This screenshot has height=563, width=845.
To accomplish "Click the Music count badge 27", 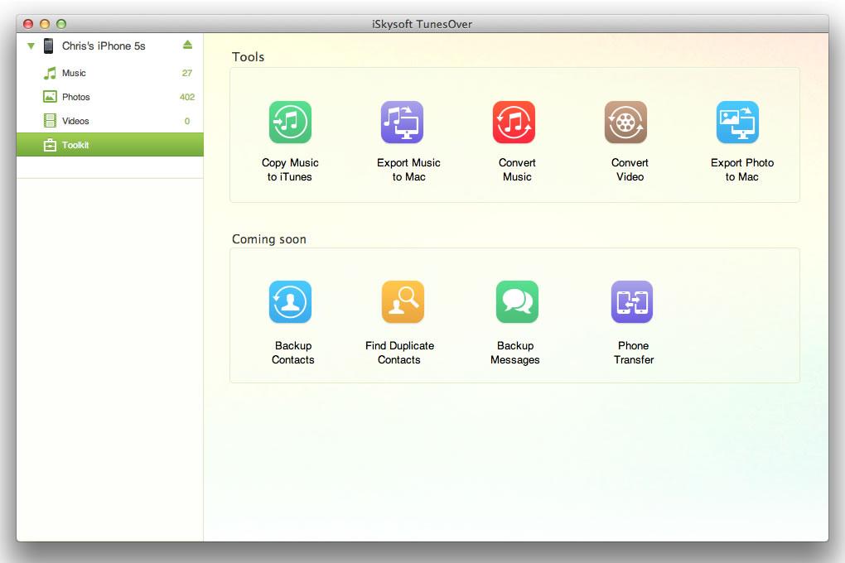I will click(x=186, y=74).
